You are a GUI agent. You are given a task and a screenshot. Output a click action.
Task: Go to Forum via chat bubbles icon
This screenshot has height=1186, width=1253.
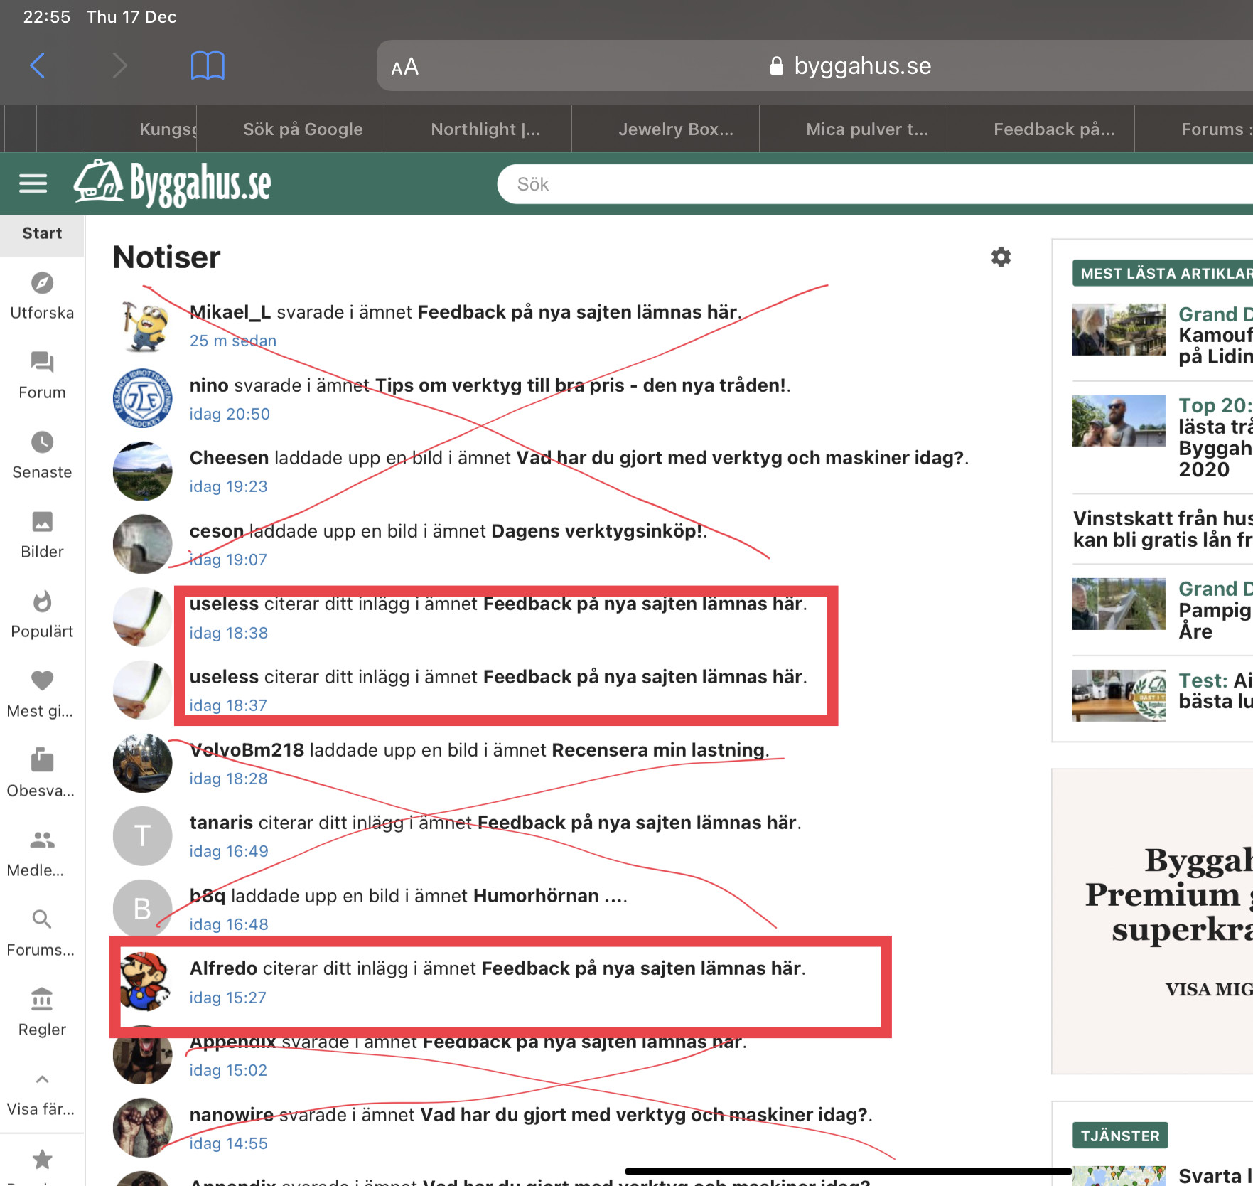42,363
